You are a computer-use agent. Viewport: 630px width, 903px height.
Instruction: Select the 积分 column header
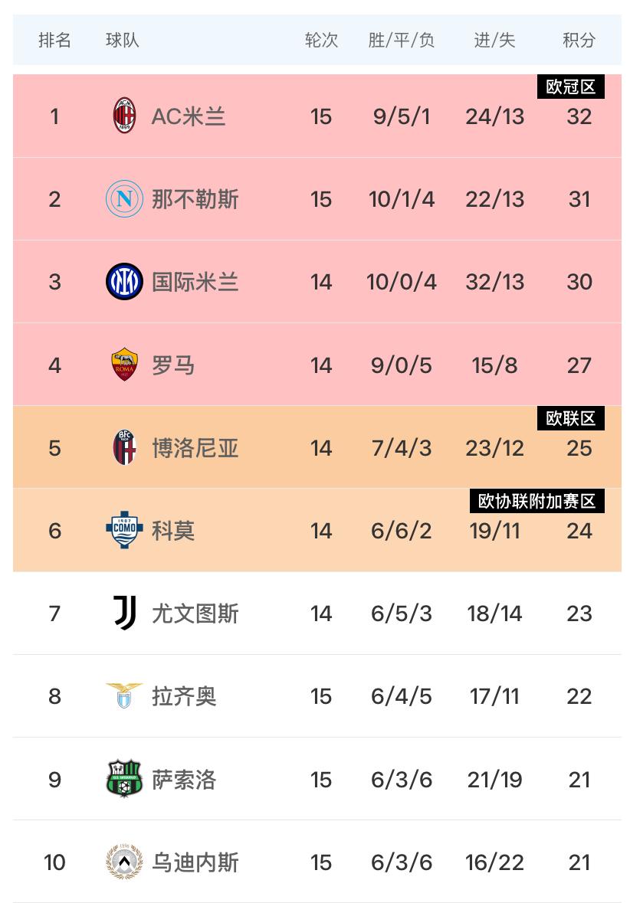(x=579, y=41)
